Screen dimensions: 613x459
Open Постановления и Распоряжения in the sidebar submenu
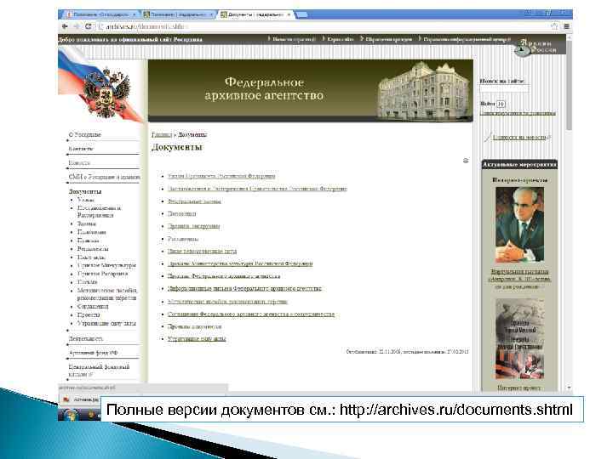coord(100,212)
